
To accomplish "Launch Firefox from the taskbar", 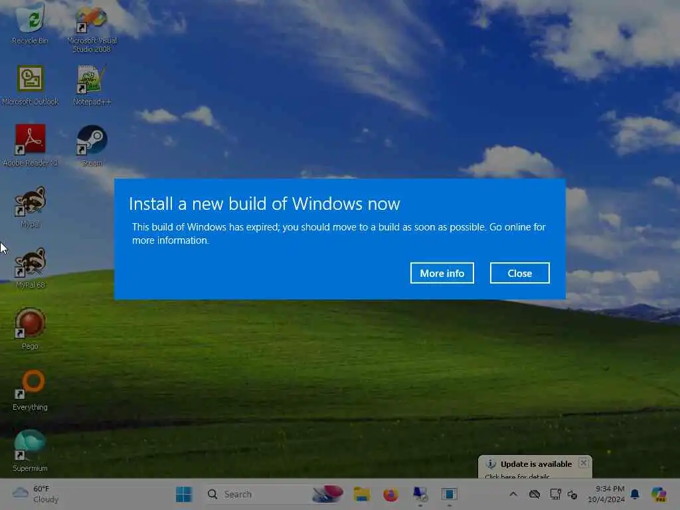I will [x=390, y=494].
